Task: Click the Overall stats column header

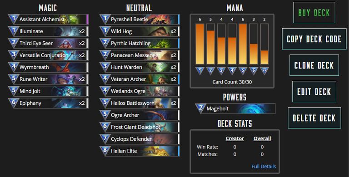Action: pyautogui.click(x=262, y=138)
